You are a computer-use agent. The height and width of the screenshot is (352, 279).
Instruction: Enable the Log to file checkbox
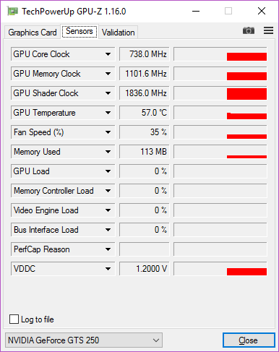click(14, 319)
